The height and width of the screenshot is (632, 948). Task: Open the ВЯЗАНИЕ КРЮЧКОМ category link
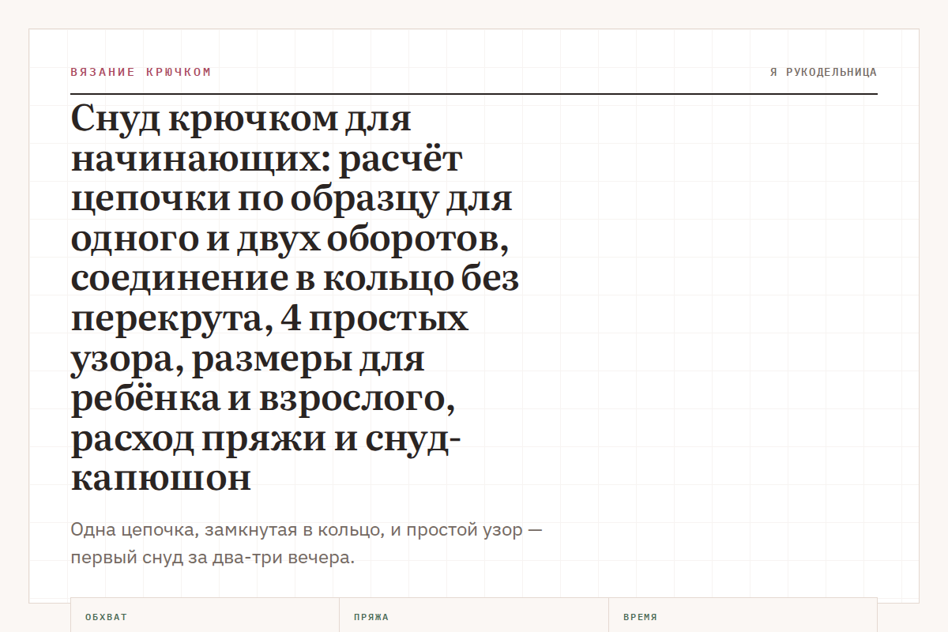141,72
